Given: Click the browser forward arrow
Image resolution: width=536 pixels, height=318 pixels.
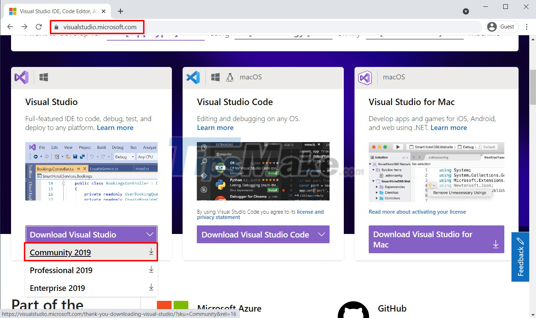Looking at the screenshot, I should pos(24,27).
